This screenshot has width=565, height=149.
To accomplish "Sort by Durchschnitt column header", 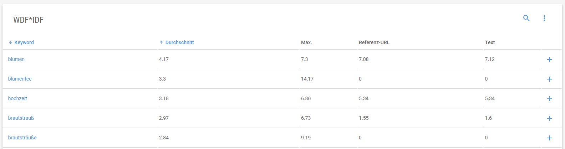I will (x=177, y=42).
